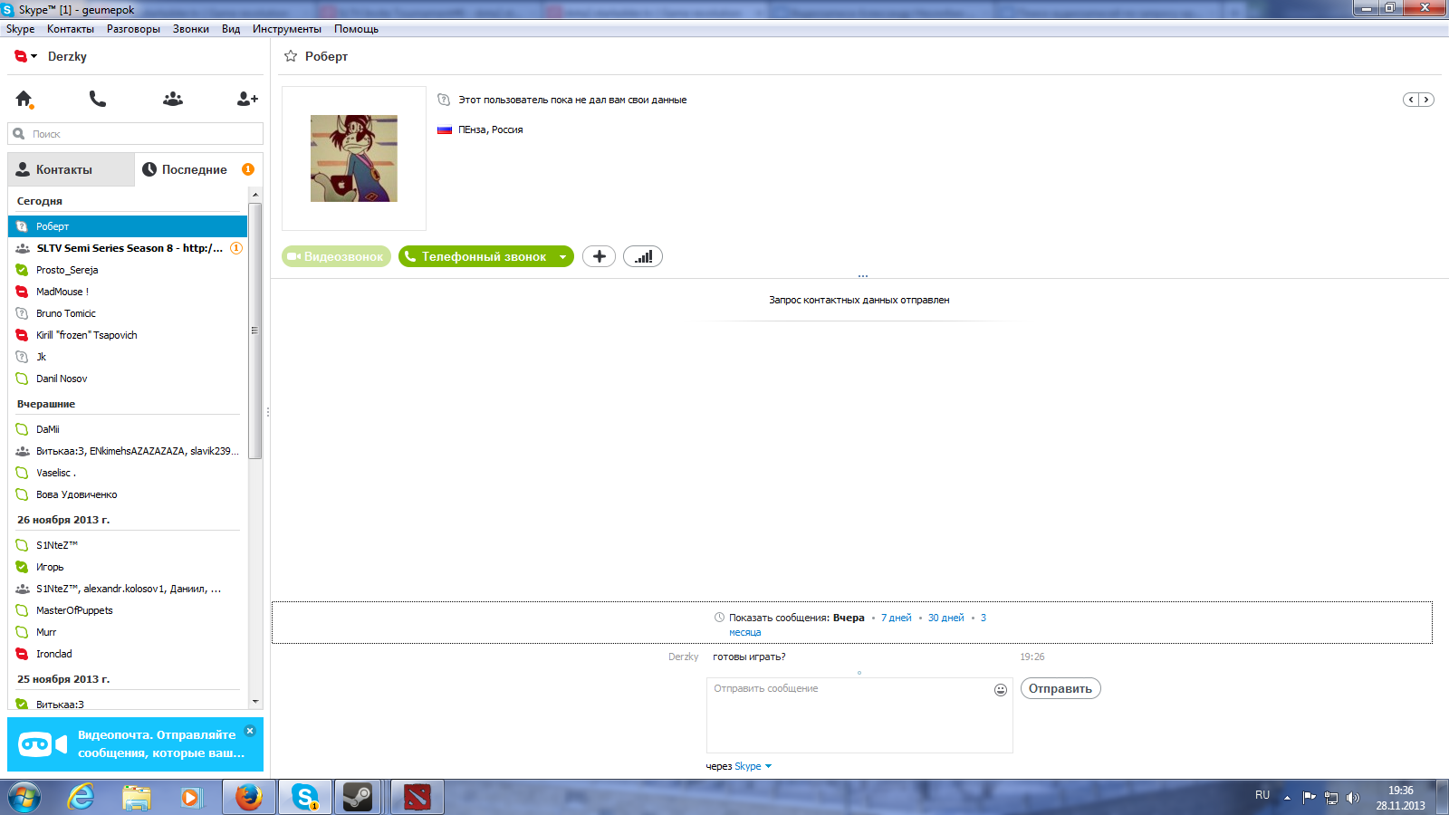Click Роберт's profile avatar picture
Image resolution: width=1449 pixels, height=815 pixels.
click(x=354, y=158)
